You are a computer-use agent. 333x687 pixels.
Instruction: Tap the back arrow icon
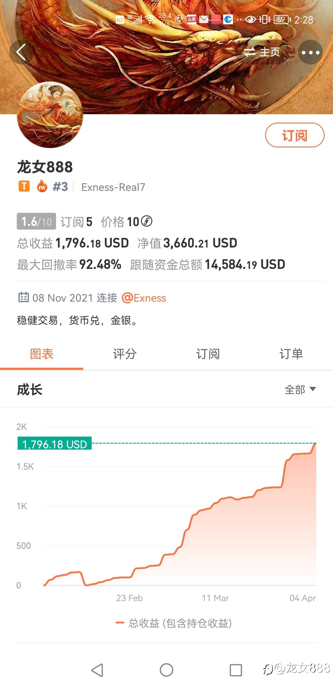(21, 52)
